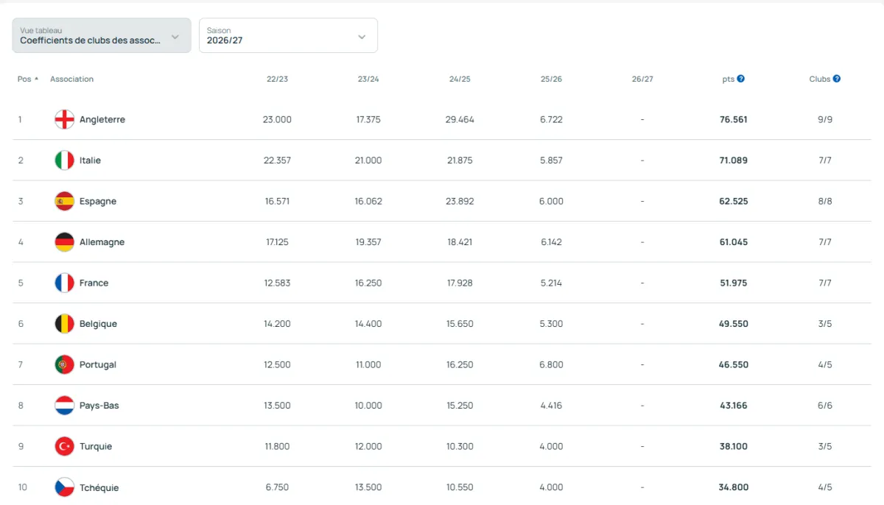The height and width of the screenshot is (505, 884).
Task: Click the Turkey flag icon
Action: tap(65, 446)
